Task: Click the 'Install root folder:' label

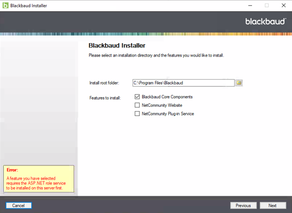Action: (x=104, y=83)
